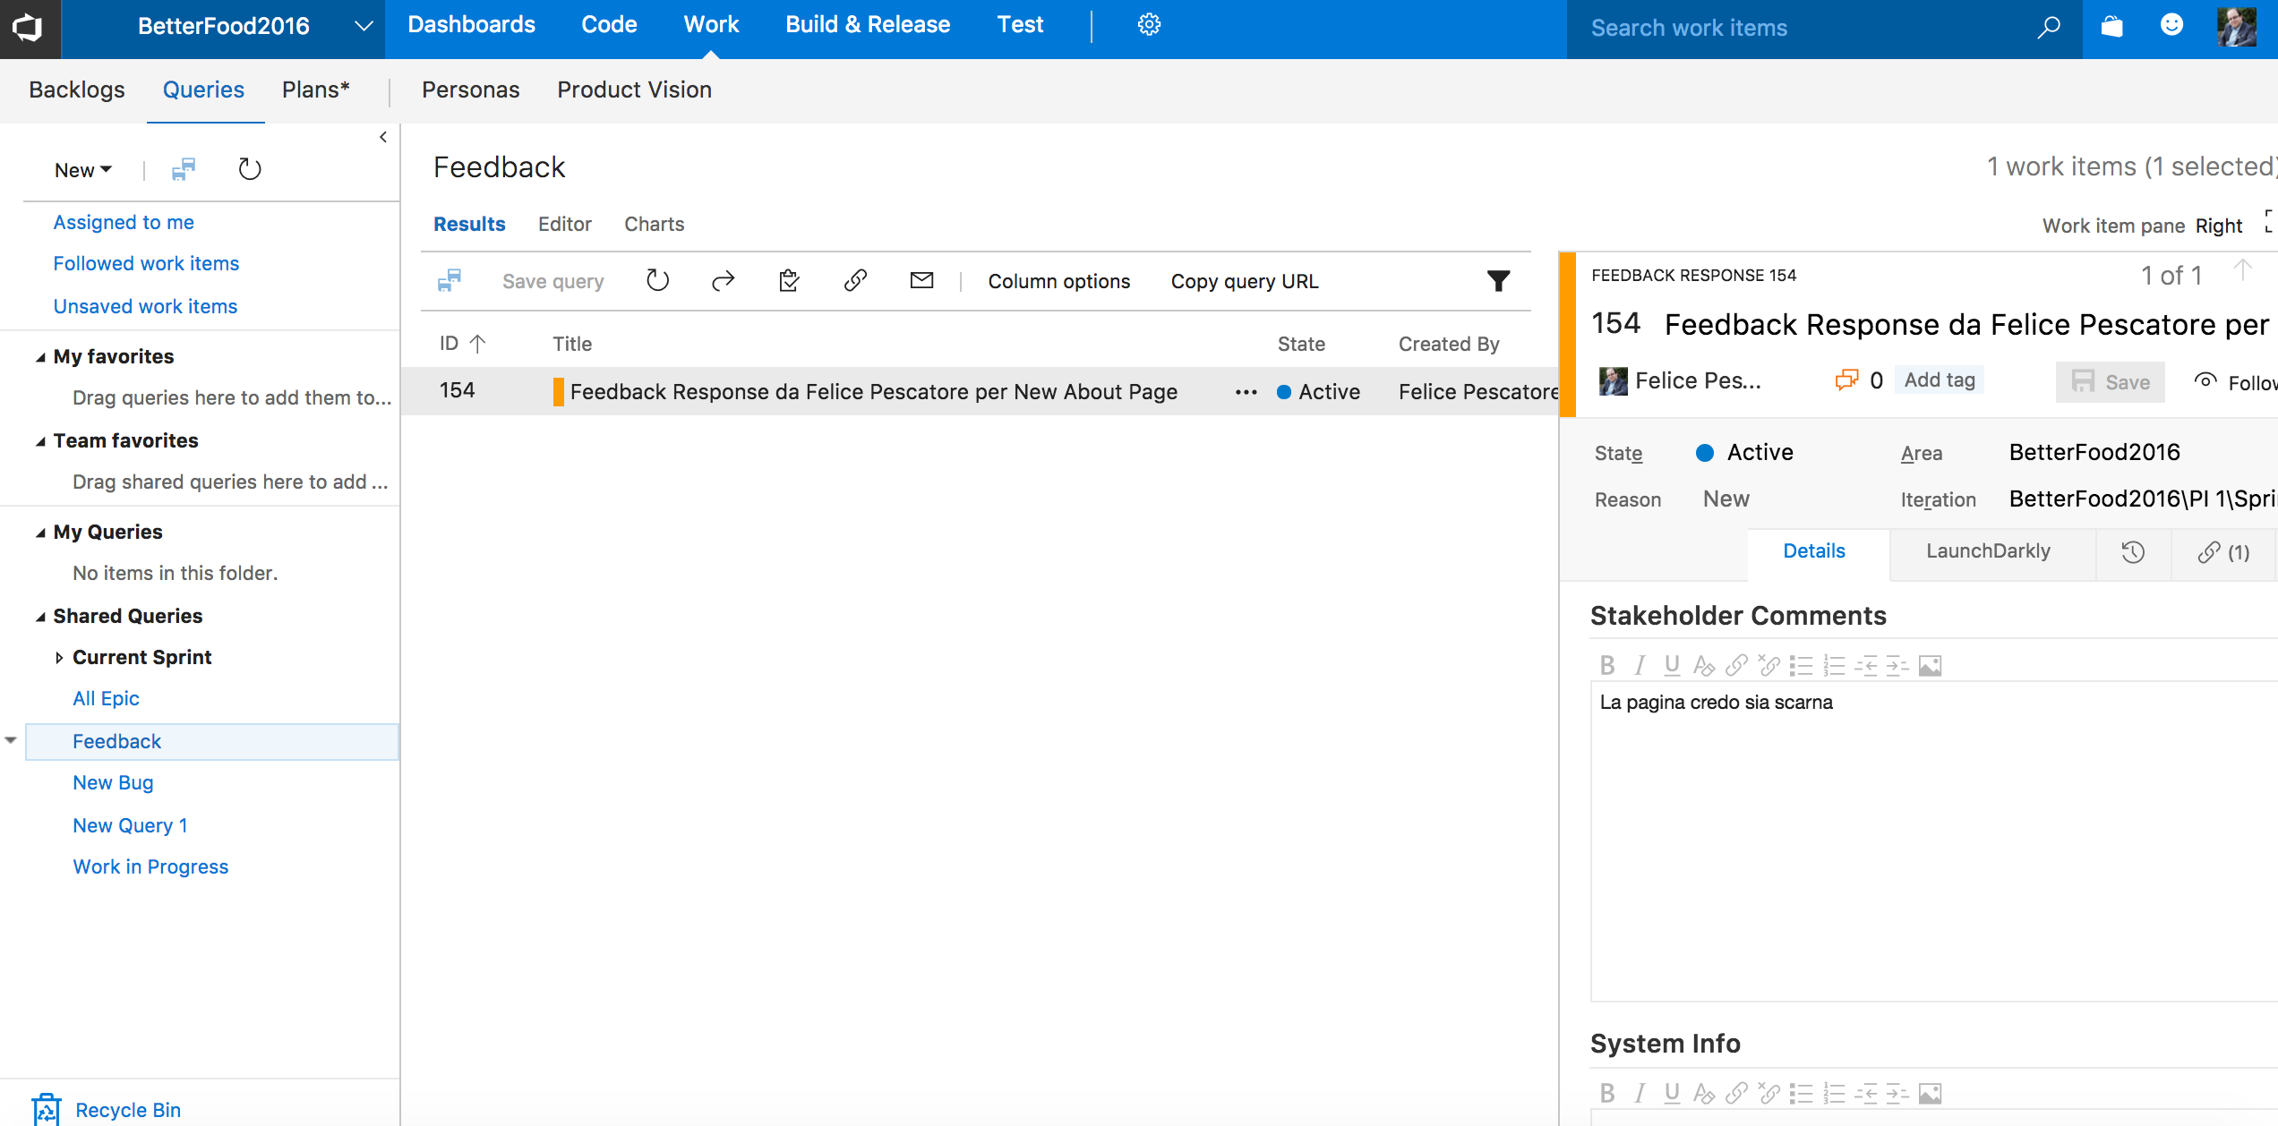Open the Test hub
This screenshot has height=1126, width=2278.
(x=1020, y=25)
